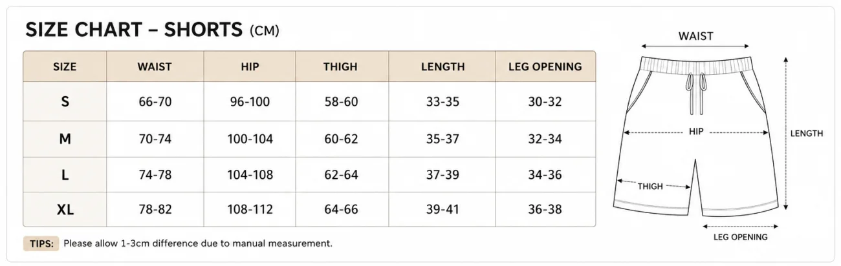
Task: Click the WAIST label above the diagram
Action: [695, 36]
